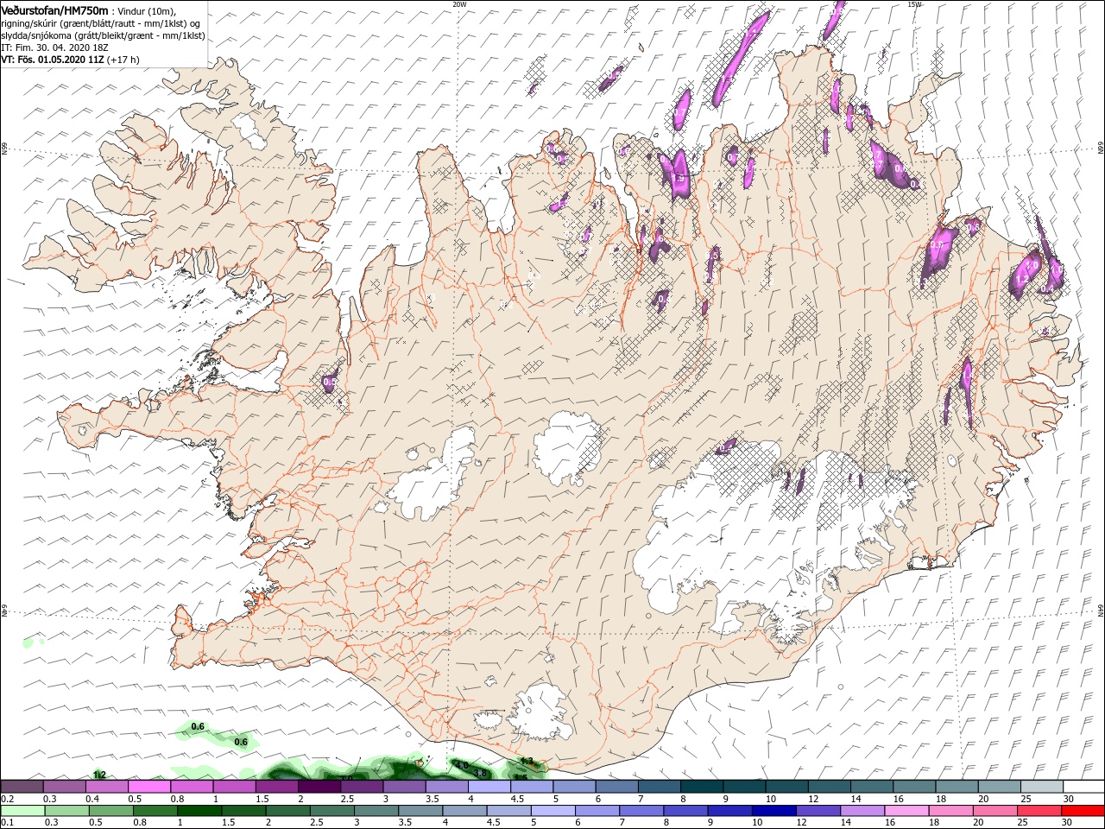Select the rain scale swatch labeled 2.5

click(331, 811)
